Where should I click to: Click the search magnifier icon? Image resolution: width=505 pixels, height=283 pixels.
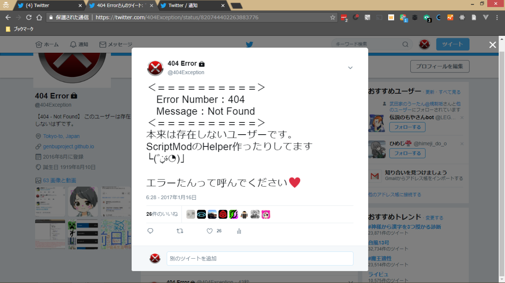[x=405, y=44]
